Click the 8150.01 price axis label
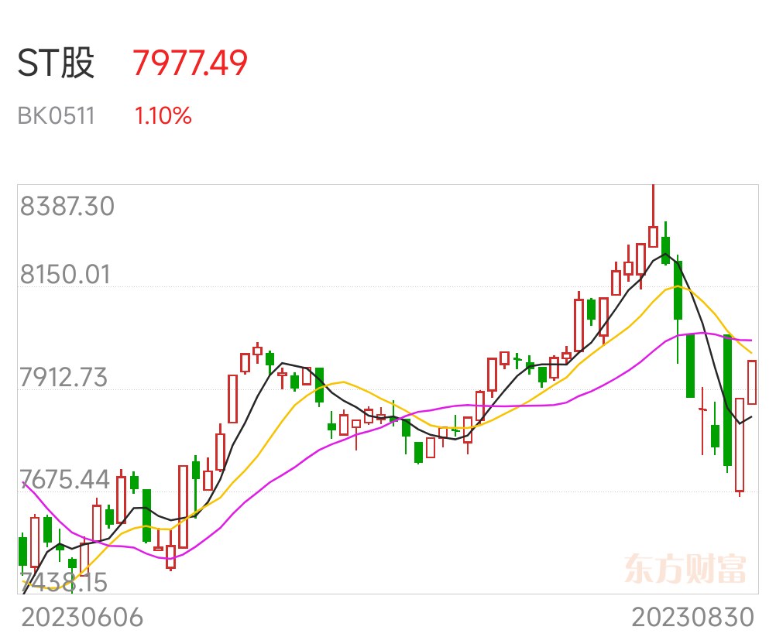 pyautogui.click(x=65, y=275)
